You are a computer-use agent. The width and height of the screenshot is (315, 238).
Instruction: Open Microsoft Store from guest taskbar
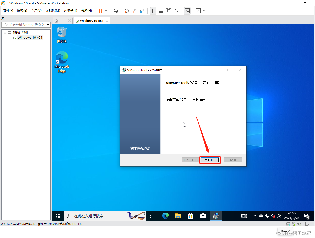[x=190, y=216]
